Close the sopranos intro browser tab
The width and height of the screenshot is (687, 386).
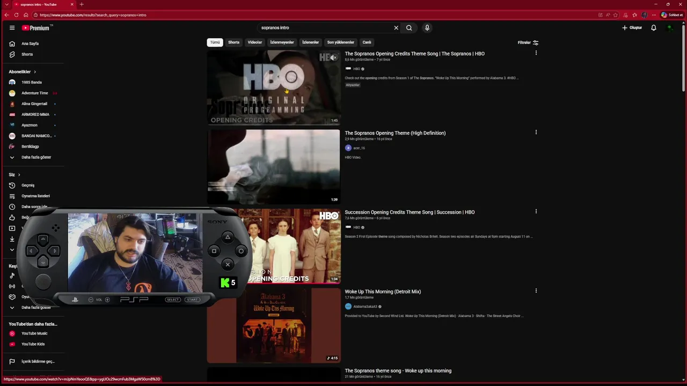pyautogui.click(x=71, y=4)
